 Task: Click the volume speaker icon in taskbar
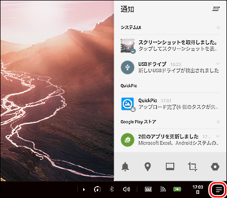126,189
